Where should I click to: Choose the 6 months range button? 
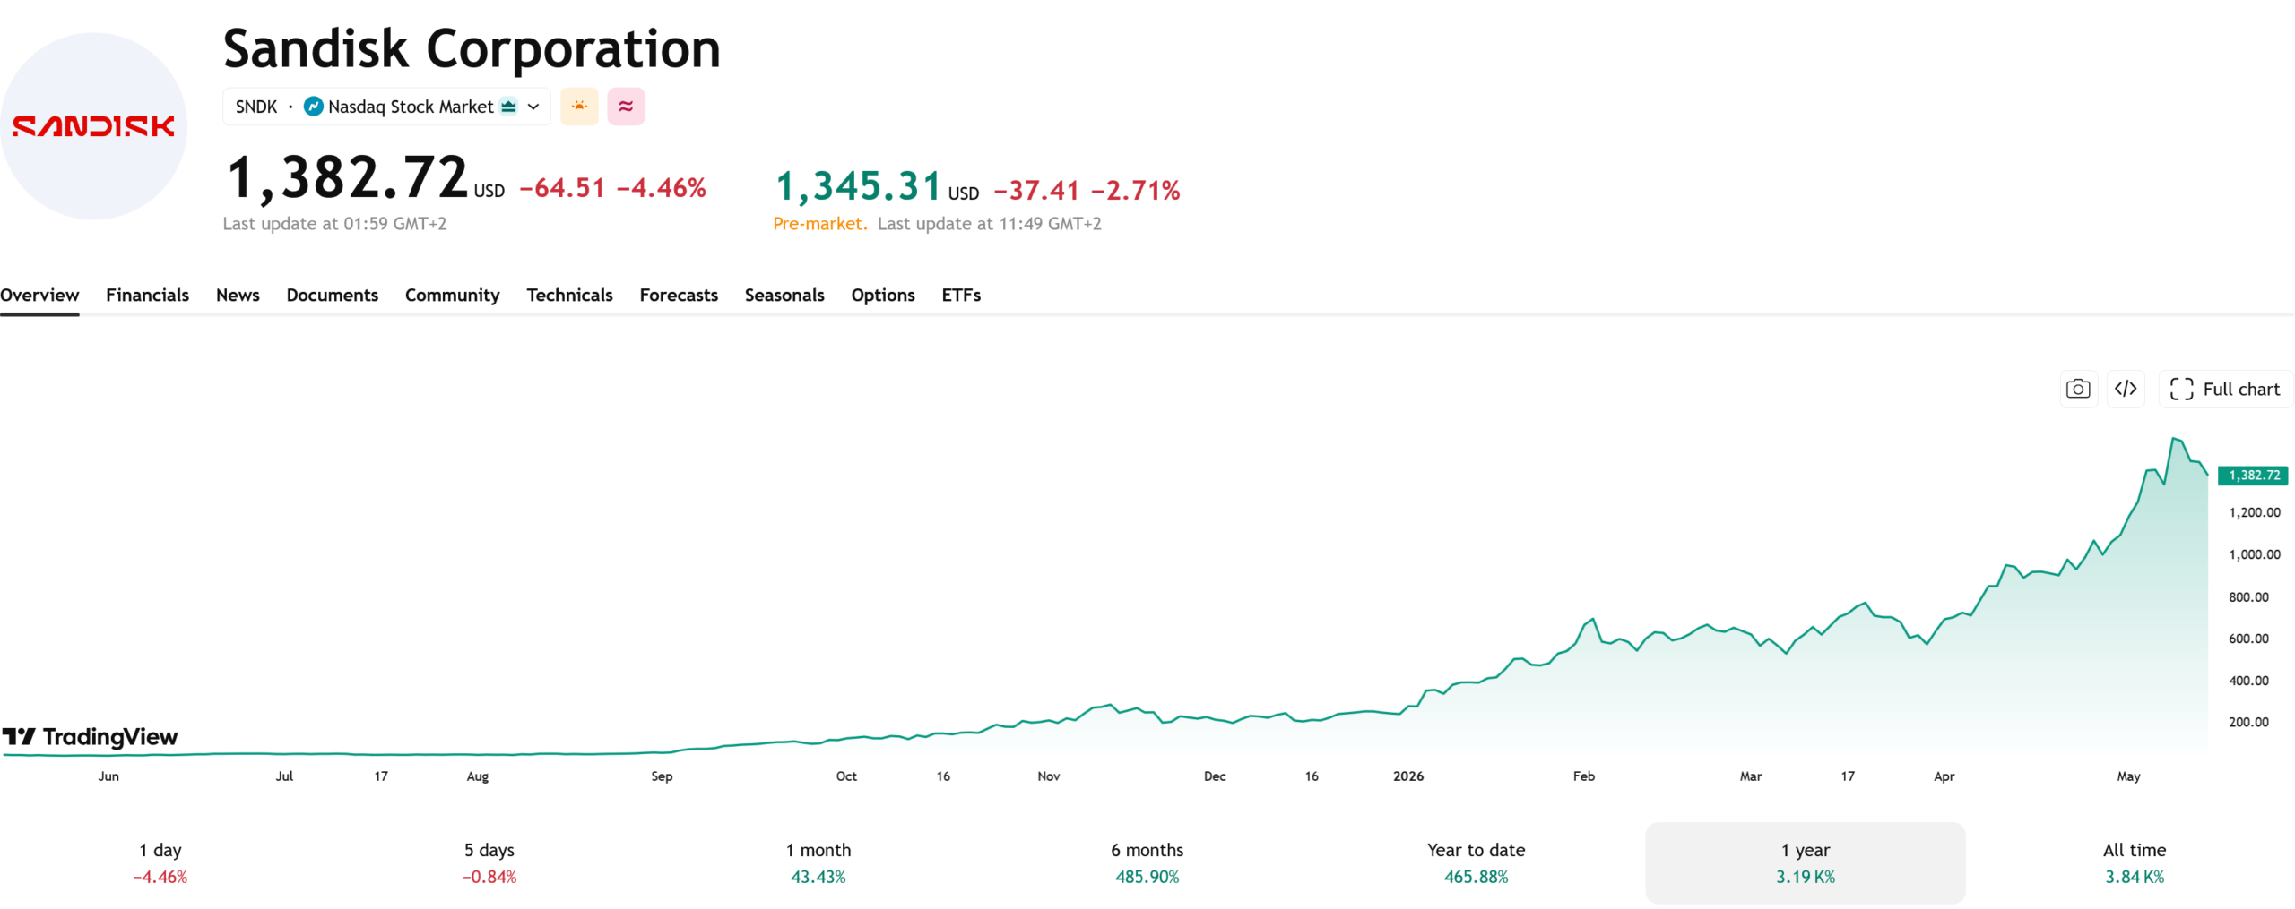(1147, 862)
